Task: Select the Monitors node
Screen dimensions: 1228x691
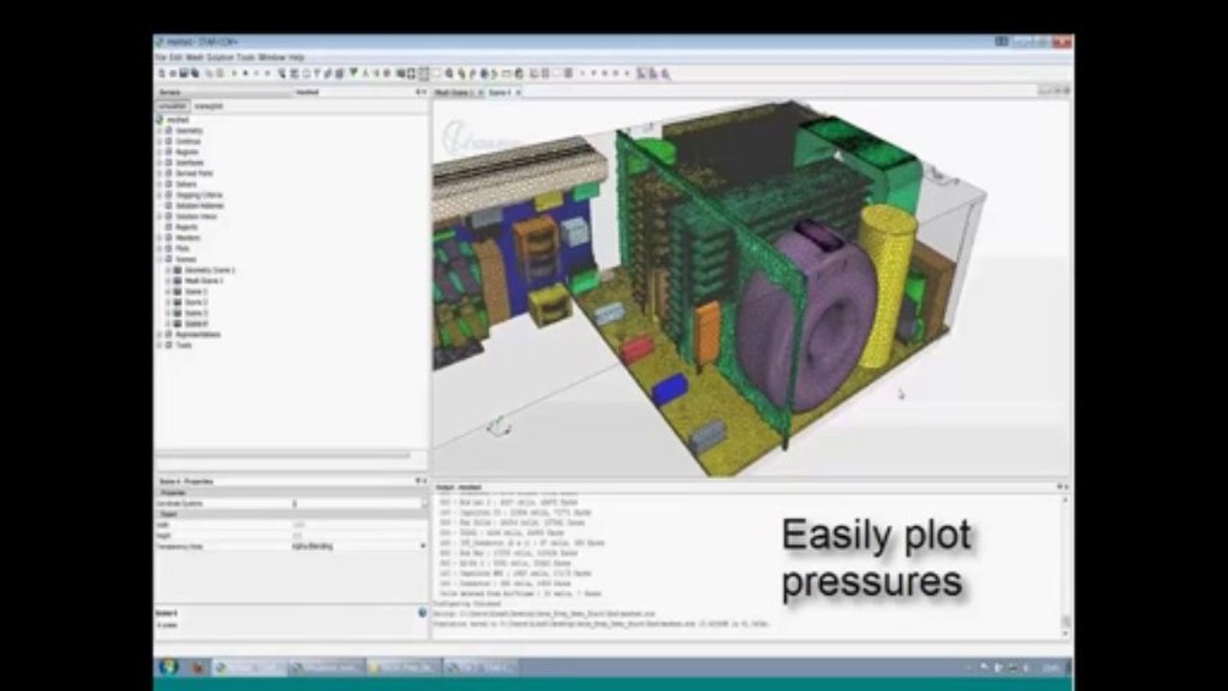Action: [188, 237]
